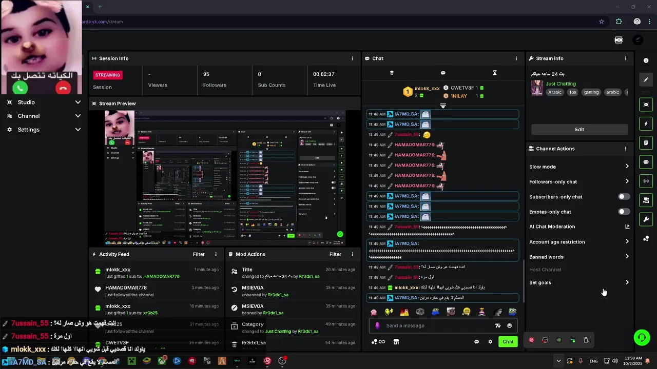Screen dimensions: 657x369
Task: Open Mod Actions three-dot menu
Action: pyautogui.click(x=352, y=254)
